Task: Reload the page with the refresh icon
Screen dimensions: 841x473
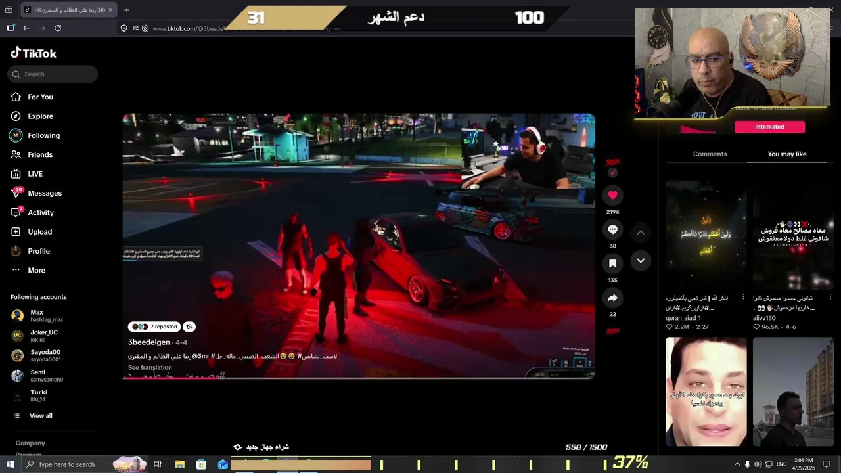Action: [x=58, y=28]
